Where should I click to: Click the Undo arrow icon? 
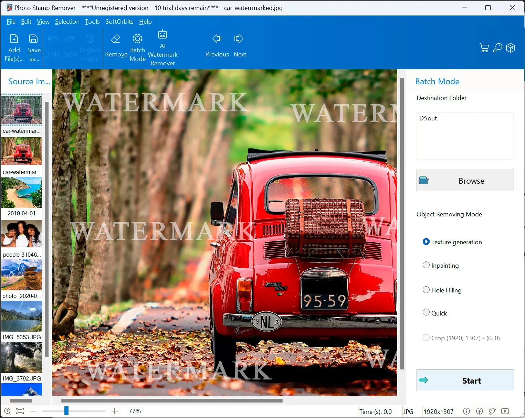click(52, 39)
